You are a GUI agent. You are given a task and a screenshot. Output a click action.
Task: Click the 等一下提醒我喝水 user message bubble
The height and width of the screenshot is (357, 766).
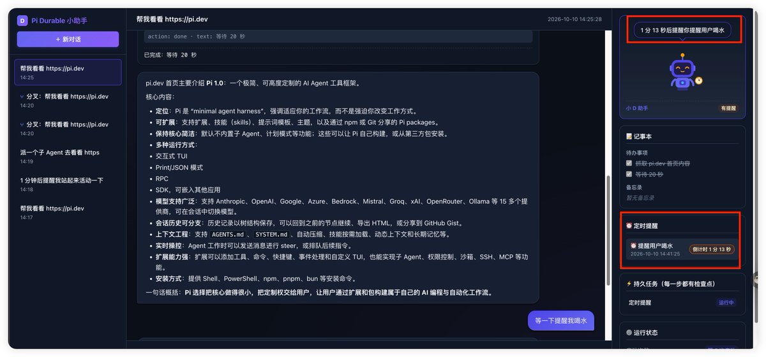561,321
